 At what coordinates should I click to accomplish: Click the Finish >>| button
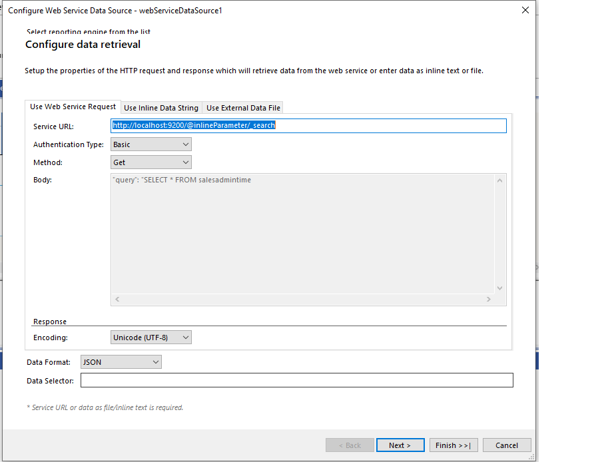coord(453,445)
